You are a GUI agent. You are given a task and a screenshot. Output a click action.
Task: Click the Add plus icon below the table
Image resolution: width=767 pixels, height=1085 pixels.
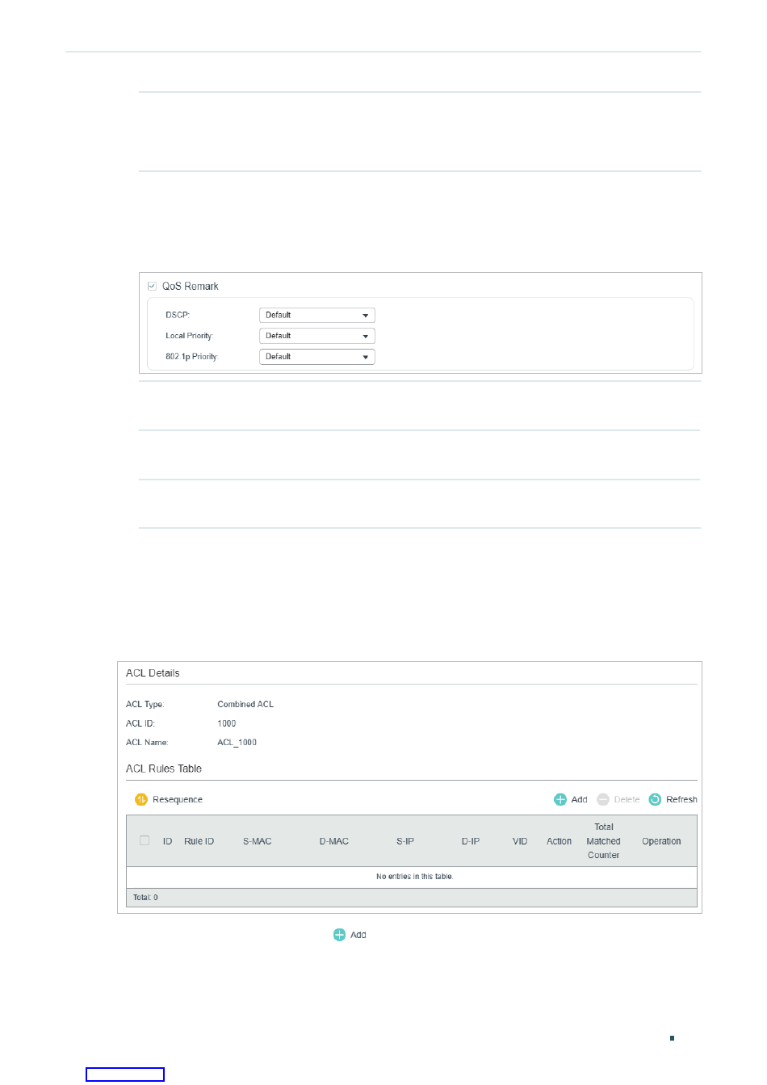tap(340, 935)
